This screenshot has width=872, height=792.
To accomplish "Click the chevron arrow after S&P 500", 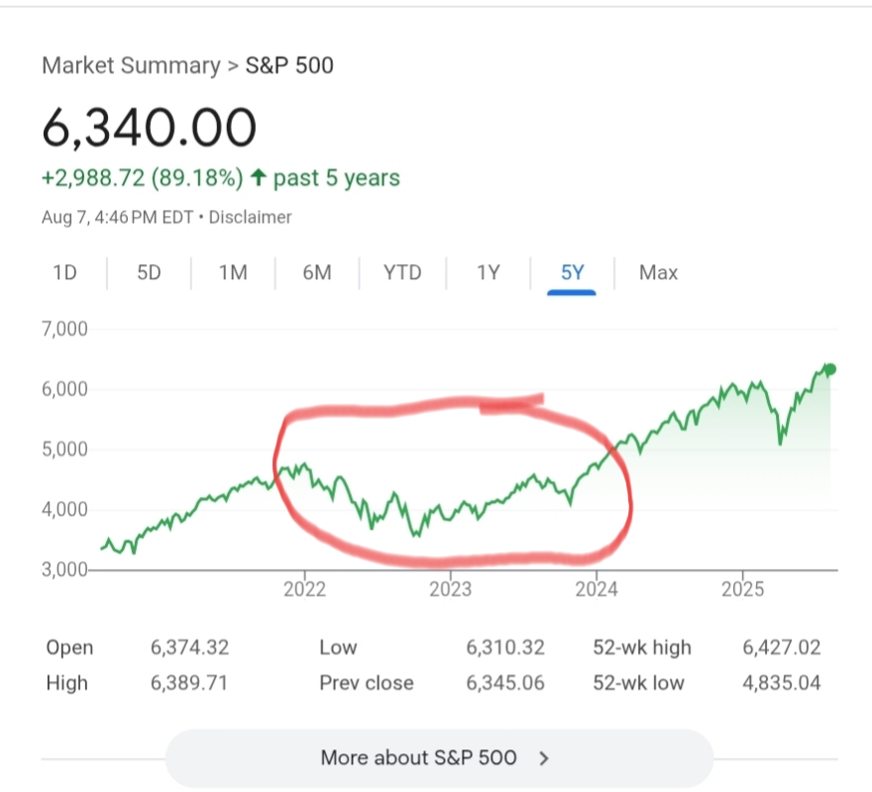I will (543, 758).
